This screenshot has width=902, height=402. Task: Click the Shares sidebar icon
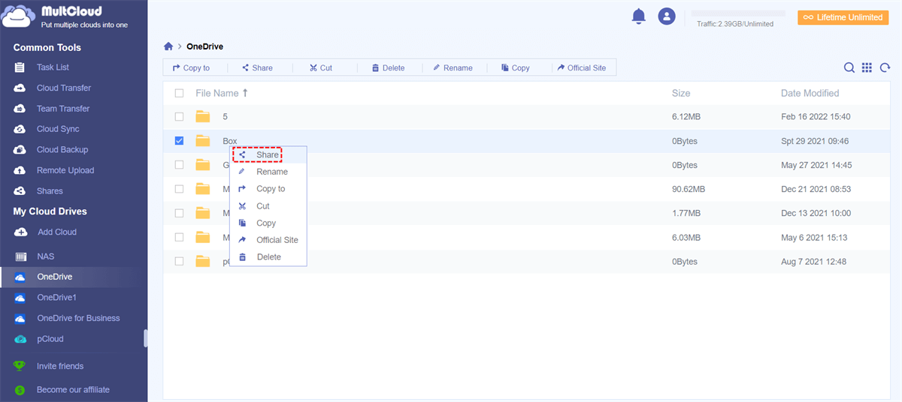pos(21,190)
